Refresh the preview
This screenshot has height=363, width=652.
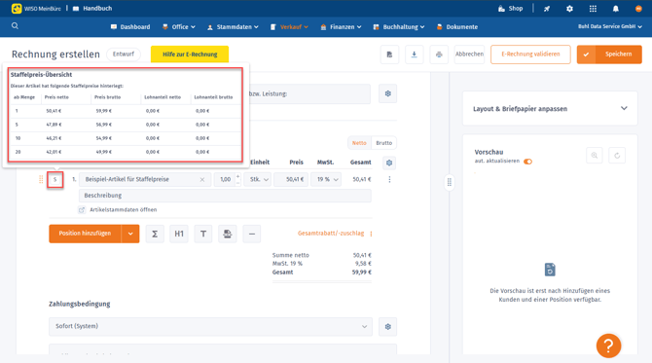point(617,156)
